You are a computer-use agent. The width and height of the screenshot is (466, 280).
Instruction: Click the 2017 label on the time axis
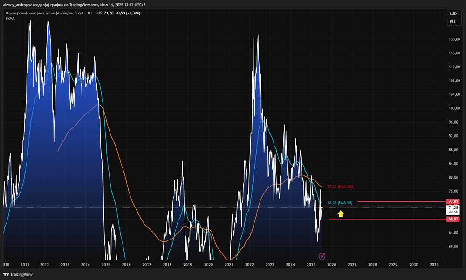pyautogui.click(x=146, y=265)
